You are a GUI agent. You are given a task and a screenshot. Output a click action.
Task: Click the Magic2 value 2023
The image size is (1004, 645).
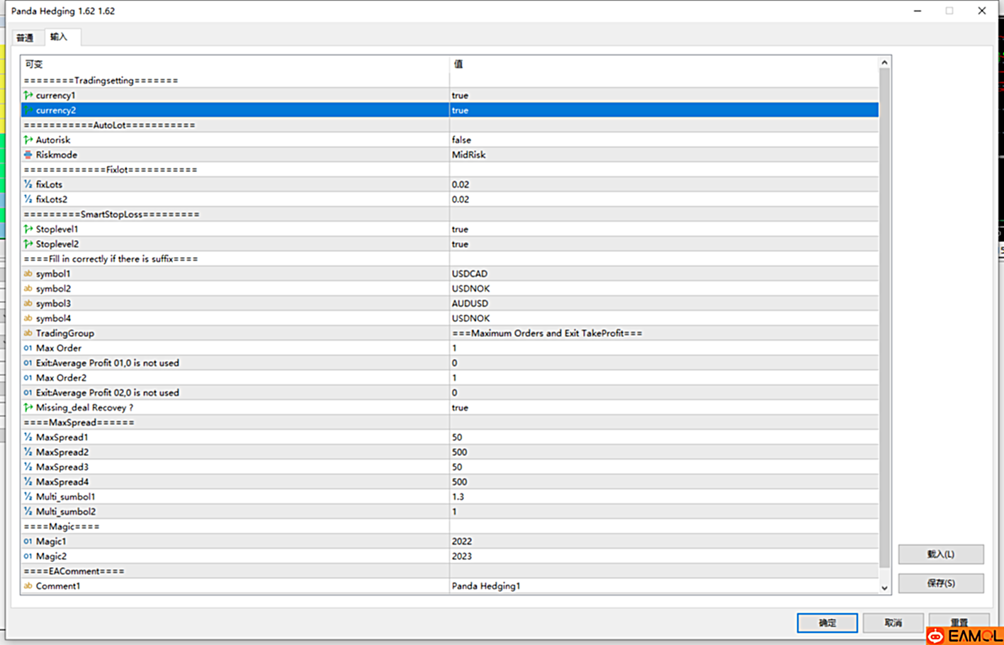tap(462, 556)
